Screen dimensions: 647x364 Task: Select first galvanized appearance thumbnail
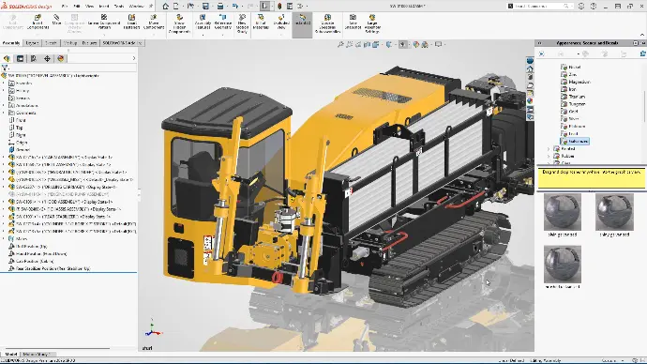563,212
